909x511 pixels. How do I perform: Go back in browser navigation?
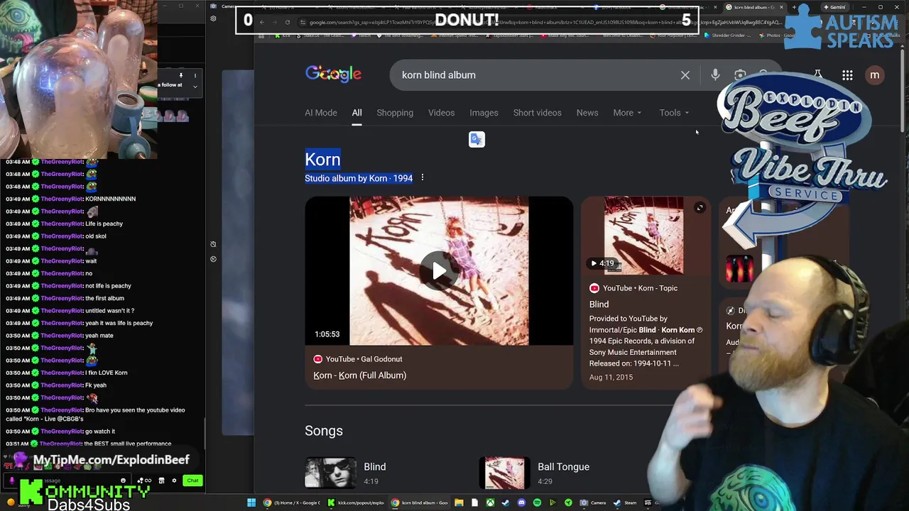pos(261,22)
